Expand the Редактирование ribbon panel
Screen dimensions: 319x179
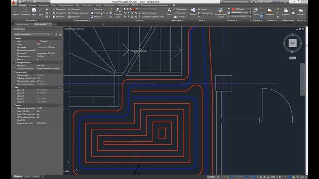(82, 20)
